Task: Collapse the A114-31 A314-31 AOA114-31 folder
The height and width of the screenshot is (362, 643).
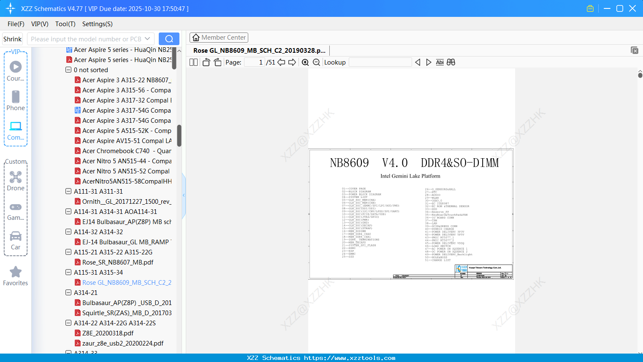Action: tap(68, 212)
